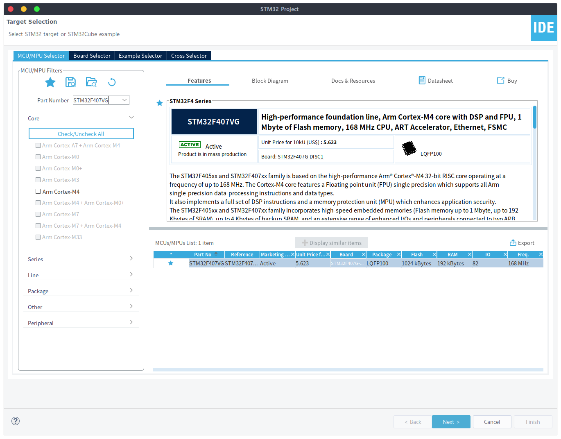Toggle the Arm Cortex-M4 checkbox
561x439 pixels.
38,191
